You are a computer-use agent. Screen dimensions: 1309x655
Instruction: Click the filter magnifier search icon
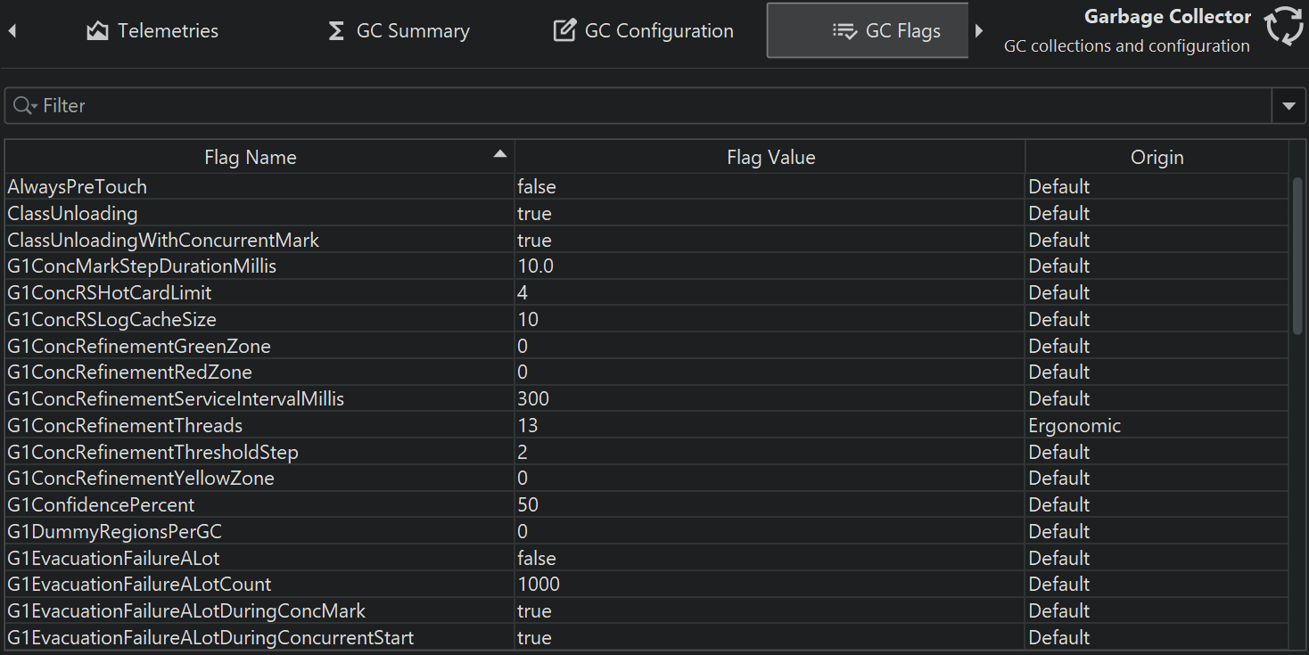click(x=24, y=106)
